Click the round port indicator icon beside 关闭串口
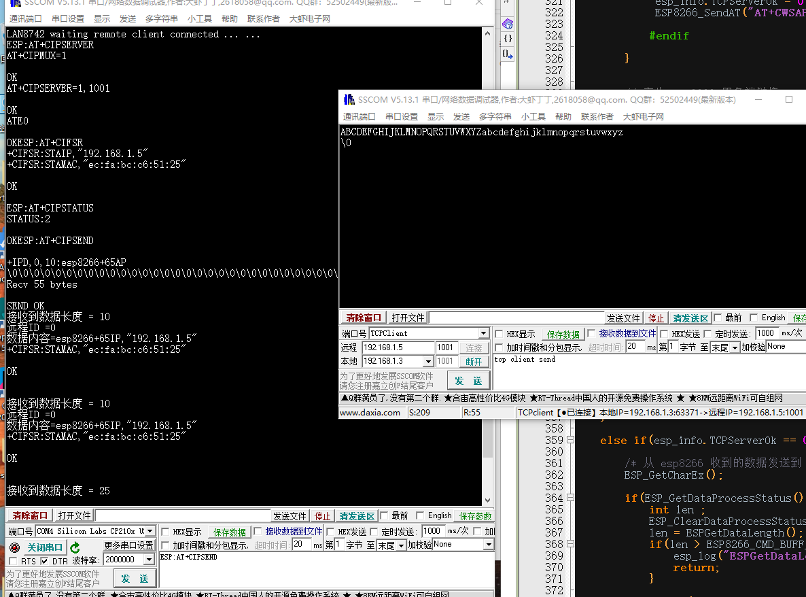Viewport: 806px width, 597px height. [15, 547]
